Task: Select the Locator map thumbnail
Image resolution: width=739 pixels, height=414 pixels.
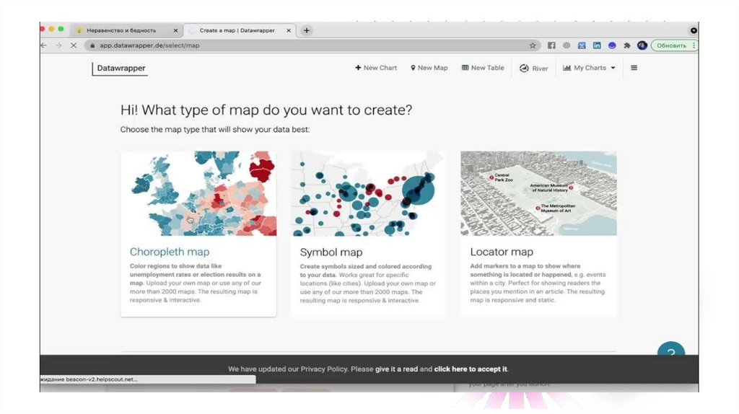Action: (x=538, y=193)
